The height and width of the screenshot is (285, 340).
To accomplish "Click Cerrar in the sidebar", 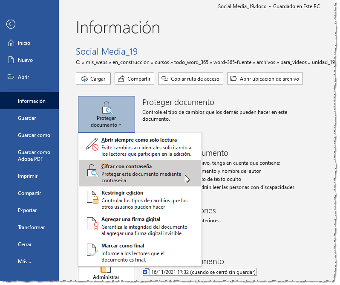I will pyautogui.click(x=29, y=244).
